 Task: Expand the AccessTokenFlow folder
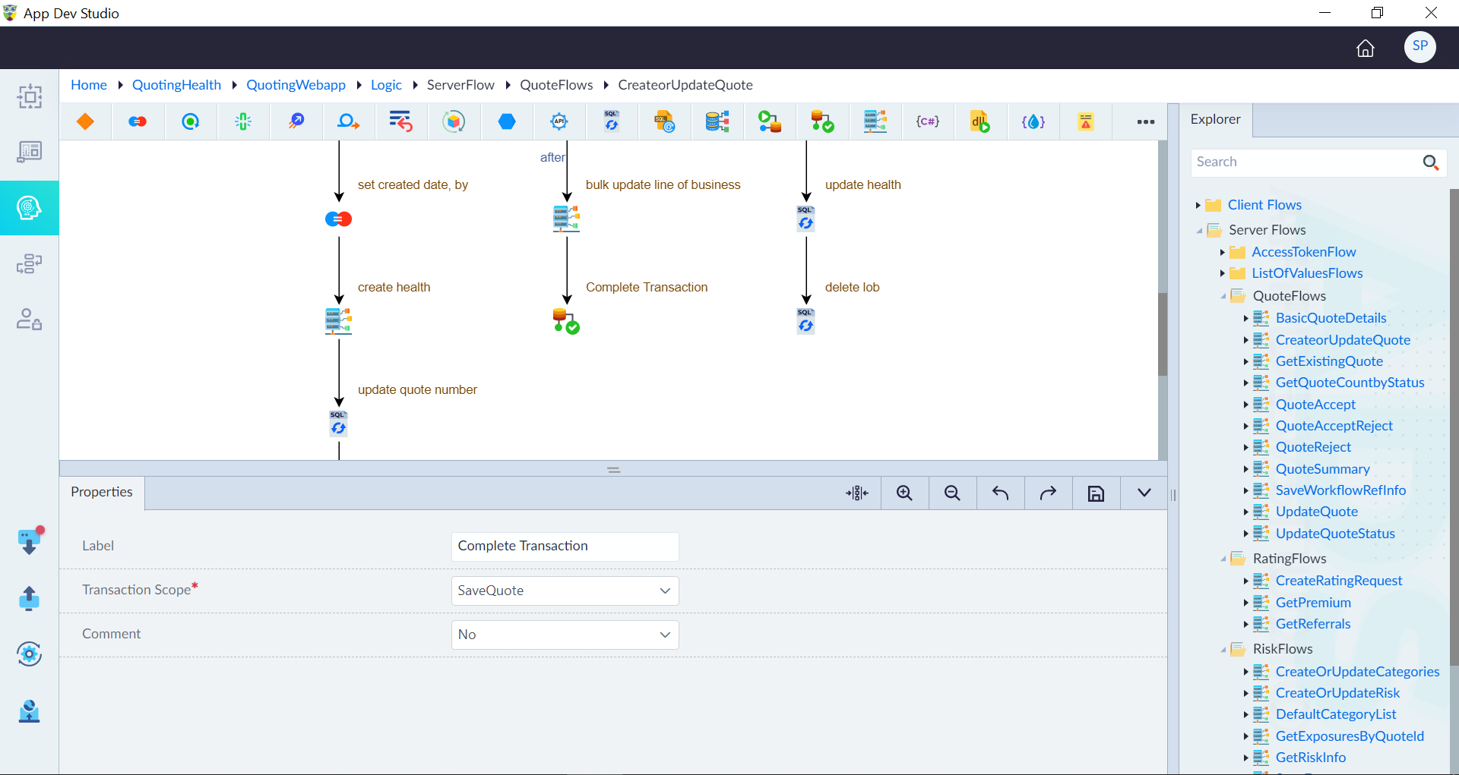click(1222, 252)
